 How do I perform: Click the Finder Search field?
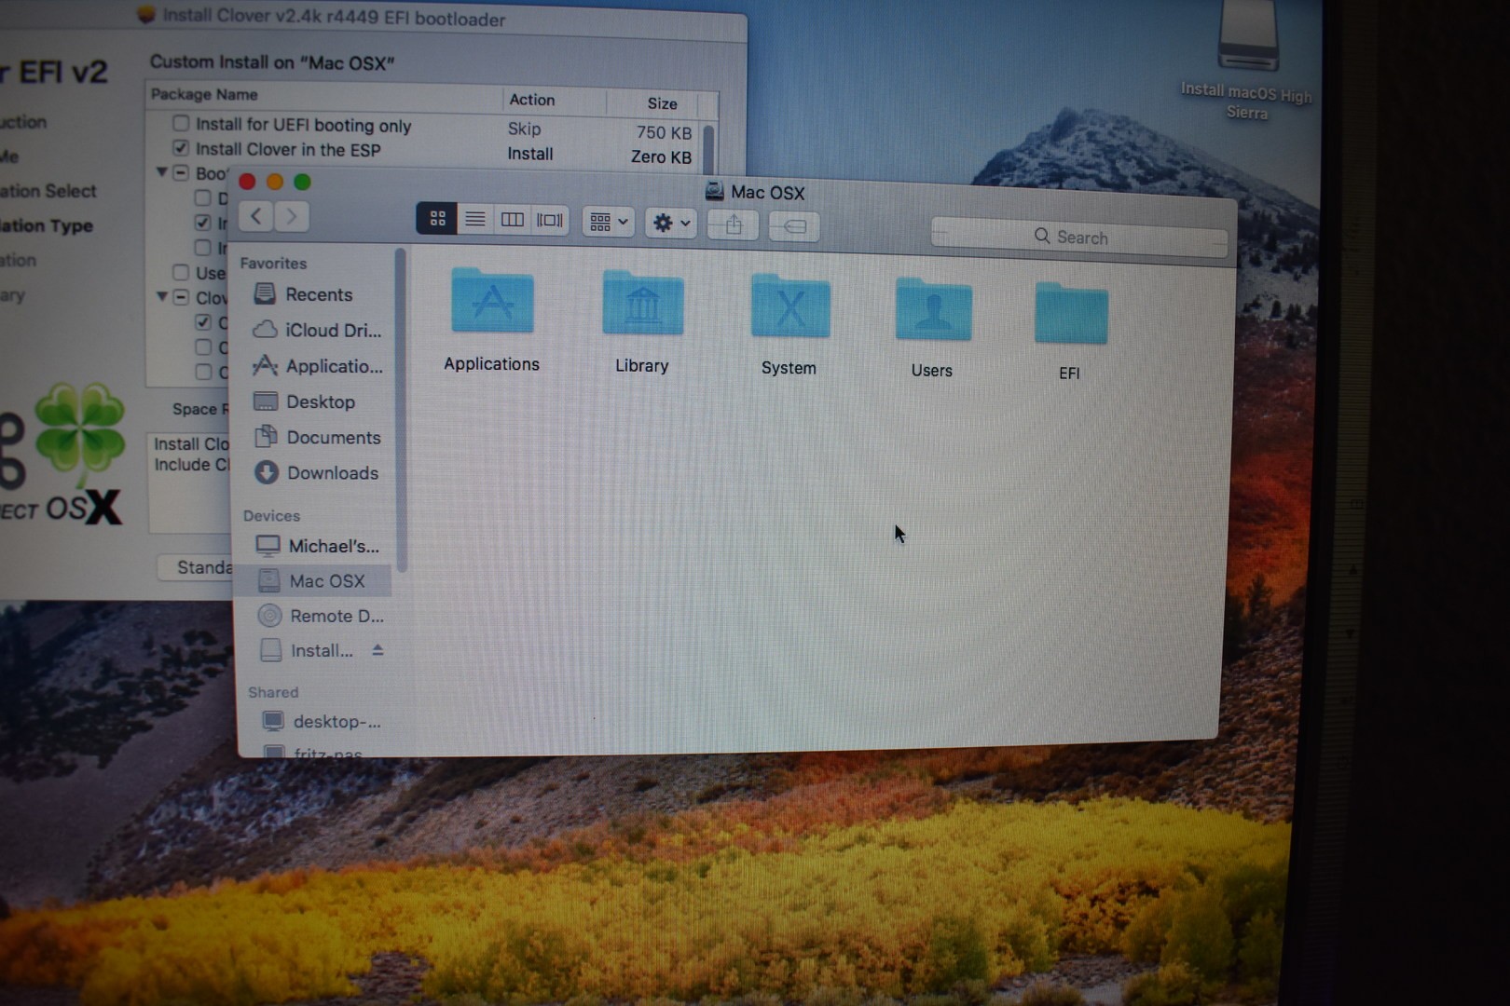coord(1078,238)
